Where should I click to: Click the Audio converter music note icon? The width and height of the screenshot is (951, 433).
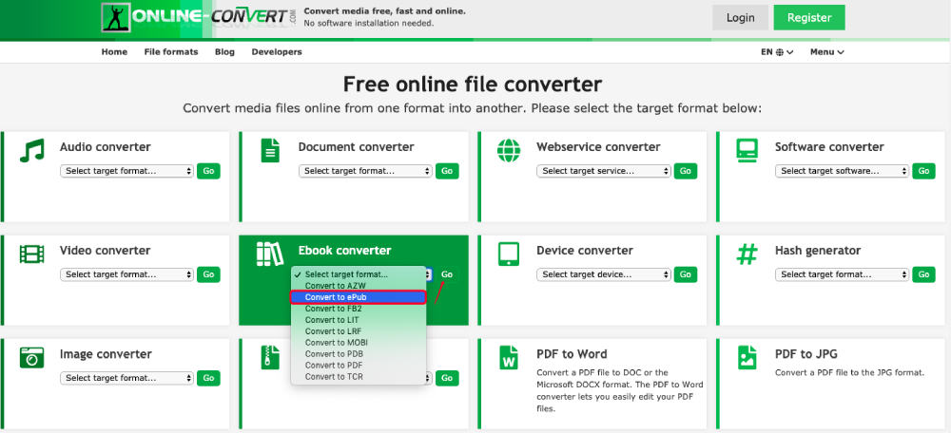(33, 151)
